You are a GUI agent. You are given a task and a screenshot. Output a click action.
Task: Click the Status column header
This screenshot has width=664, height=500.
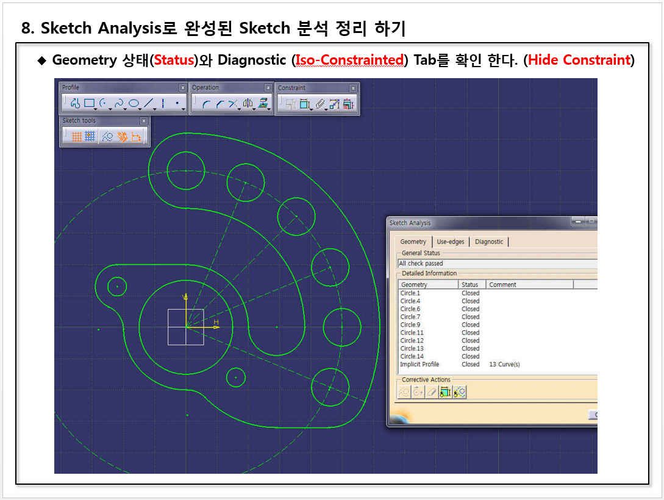coord(470,284)
